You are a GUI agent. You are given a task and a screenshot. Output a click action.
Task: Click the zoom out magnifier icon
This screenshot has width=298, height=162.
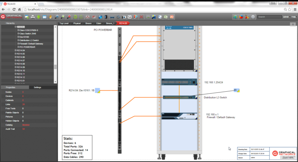tap(69, 17)
